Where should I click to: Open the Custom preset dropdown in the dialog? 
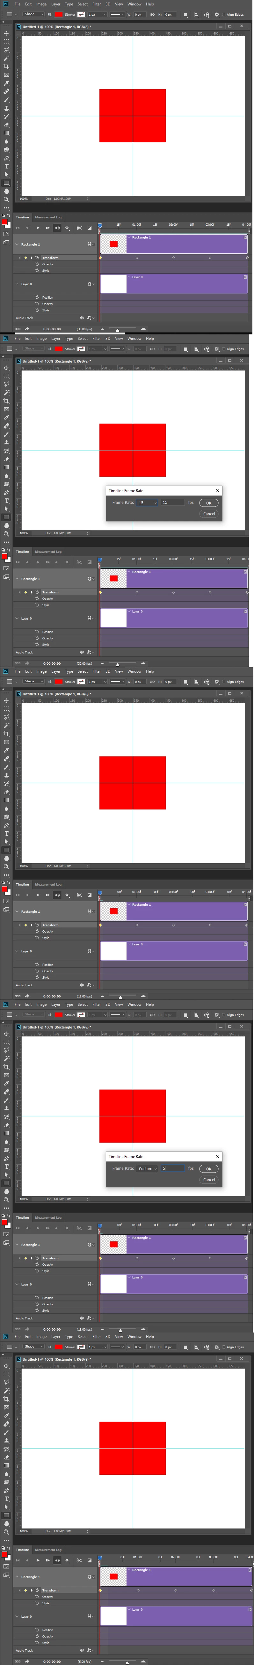point(147,1168)
